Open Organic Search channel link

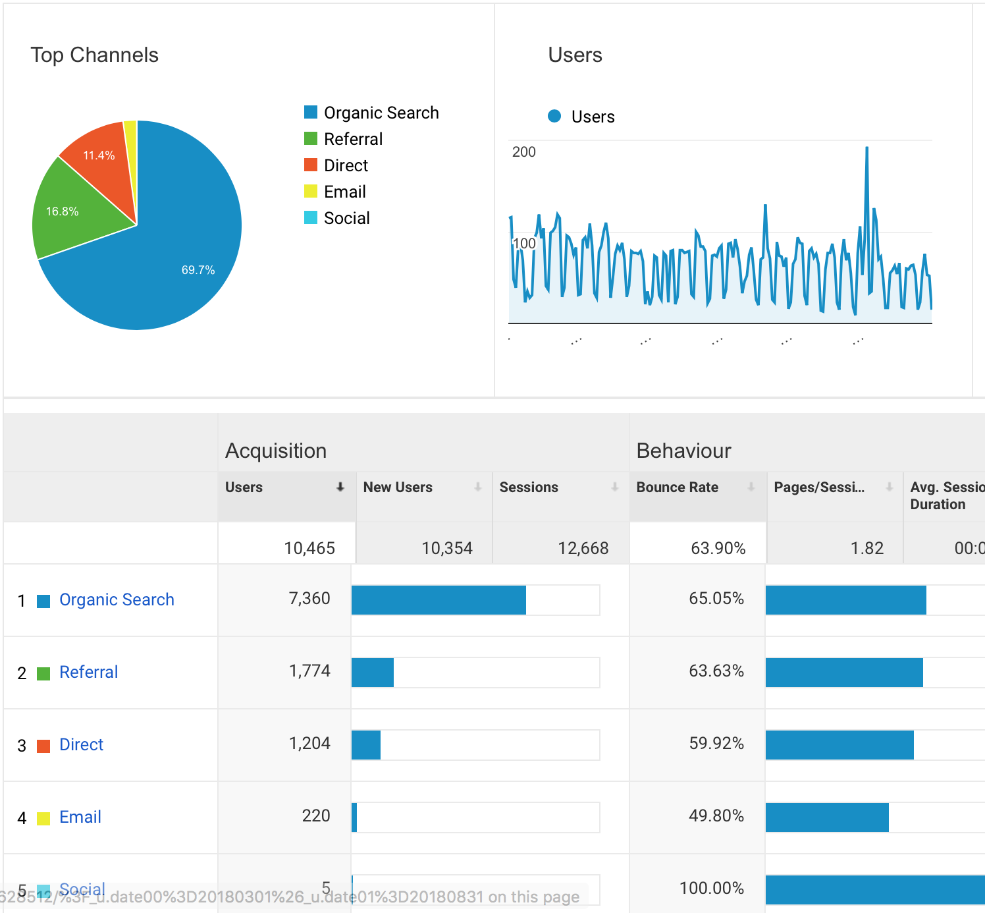point(117,599)
